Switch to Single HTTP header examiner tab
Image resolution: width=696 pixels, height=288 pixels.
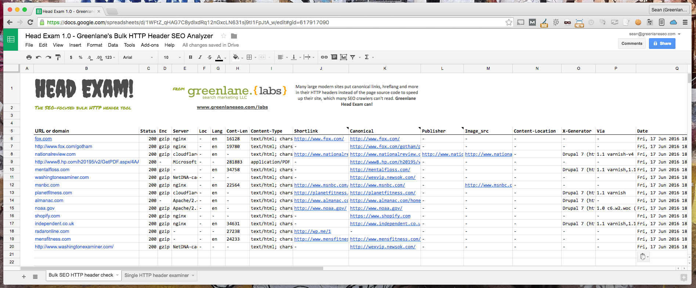click(156, 276)
